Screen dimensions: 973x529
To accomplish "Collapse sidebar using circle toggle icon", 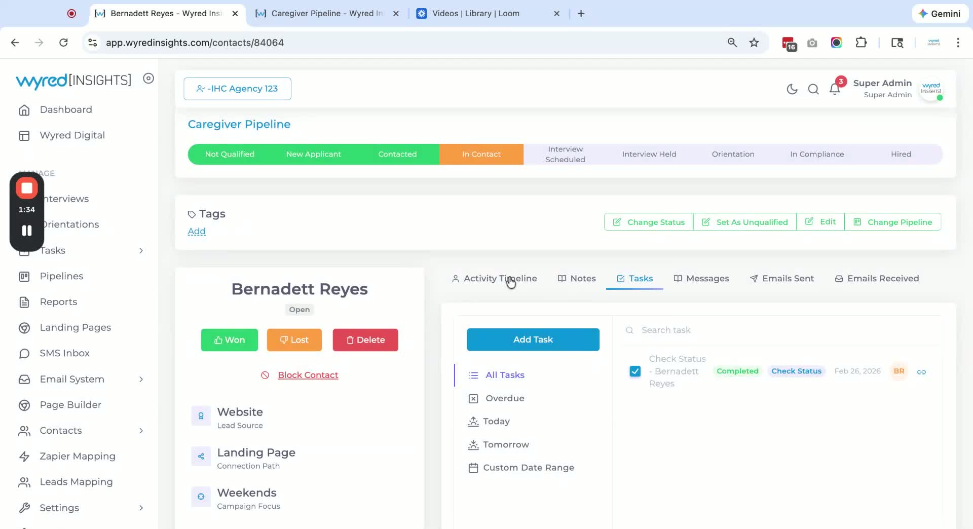I will (148, 79).
